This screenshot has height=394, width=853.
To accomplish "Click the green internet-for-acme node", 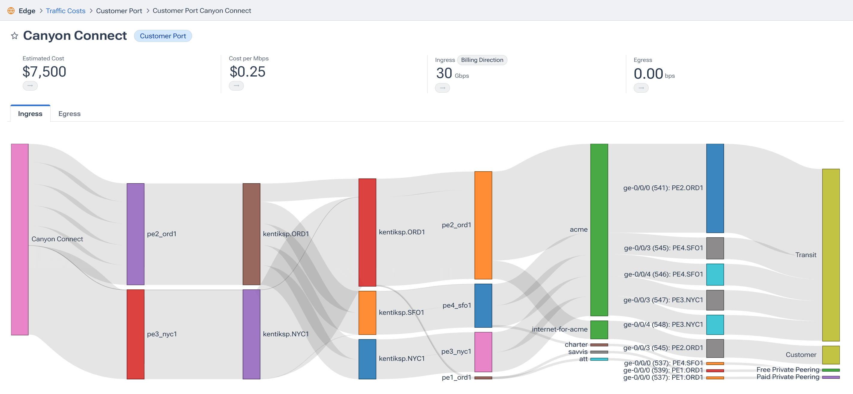I will [x=599, y=329].
